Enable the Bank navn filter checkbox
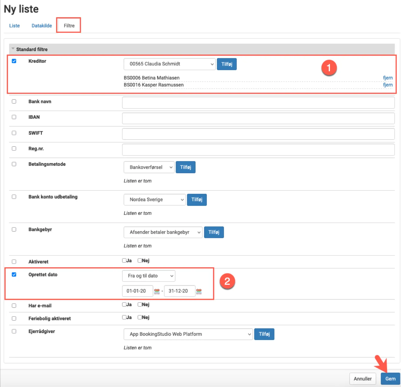The image size is (401, 387). 14,101
